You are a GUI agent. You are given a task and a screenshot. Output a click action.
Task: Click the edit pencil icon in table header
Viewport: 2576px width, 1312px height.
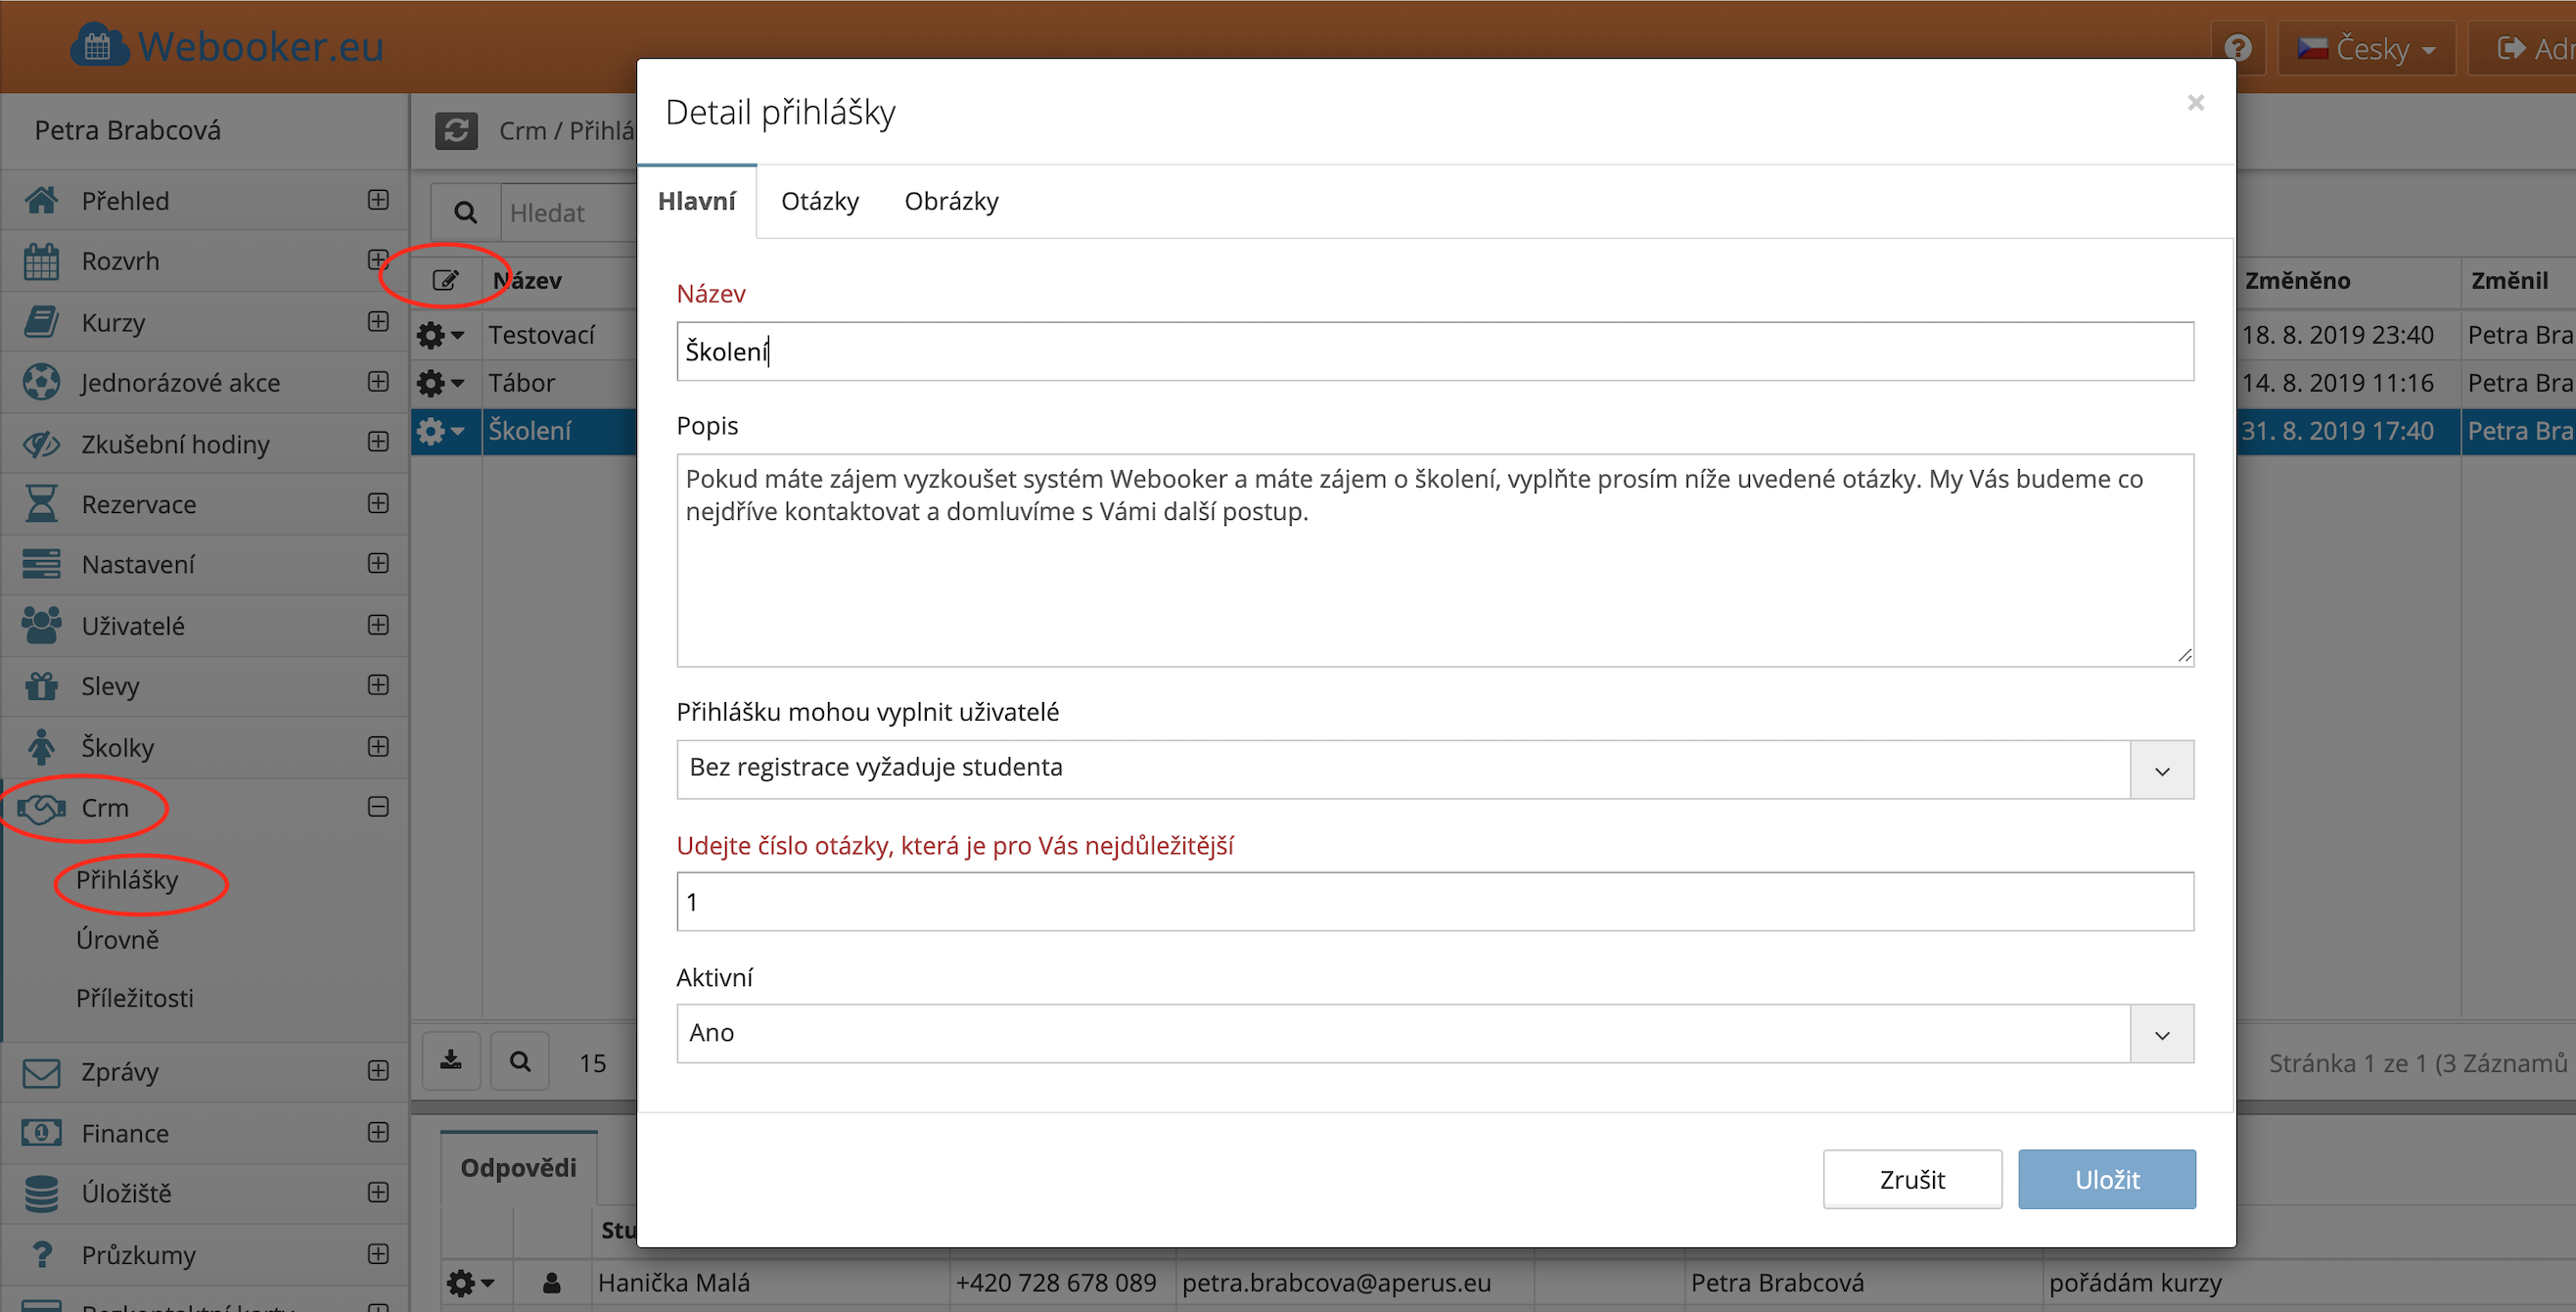445,280
